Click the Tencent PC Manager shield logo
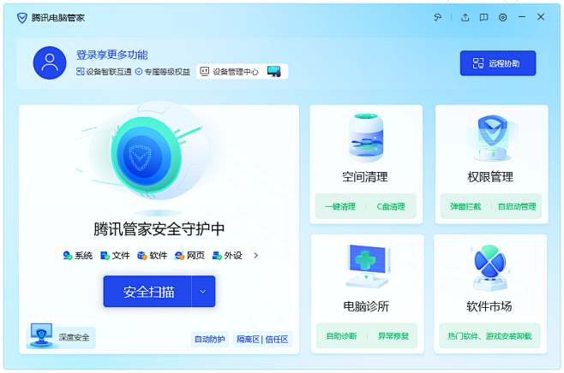Screen dimensions: 564x373 [x=22, y=18]
